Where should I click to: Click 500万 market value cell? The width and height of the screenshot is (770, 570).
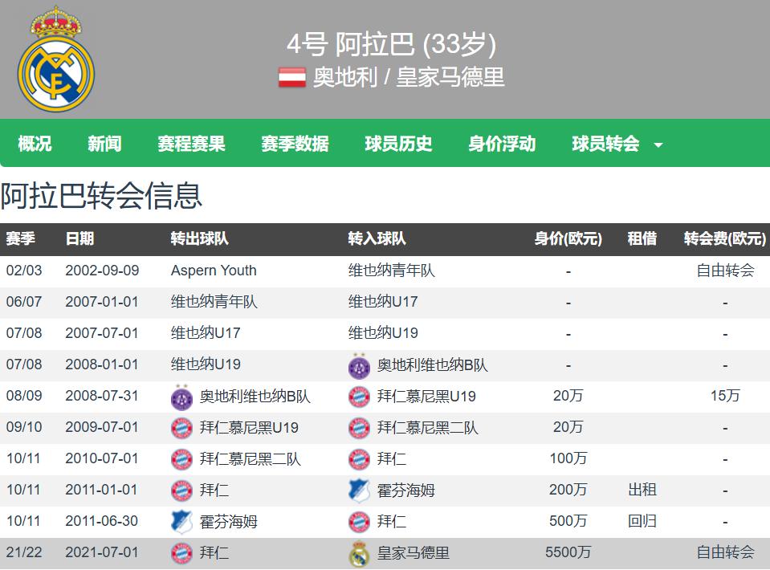click(568, 521)
